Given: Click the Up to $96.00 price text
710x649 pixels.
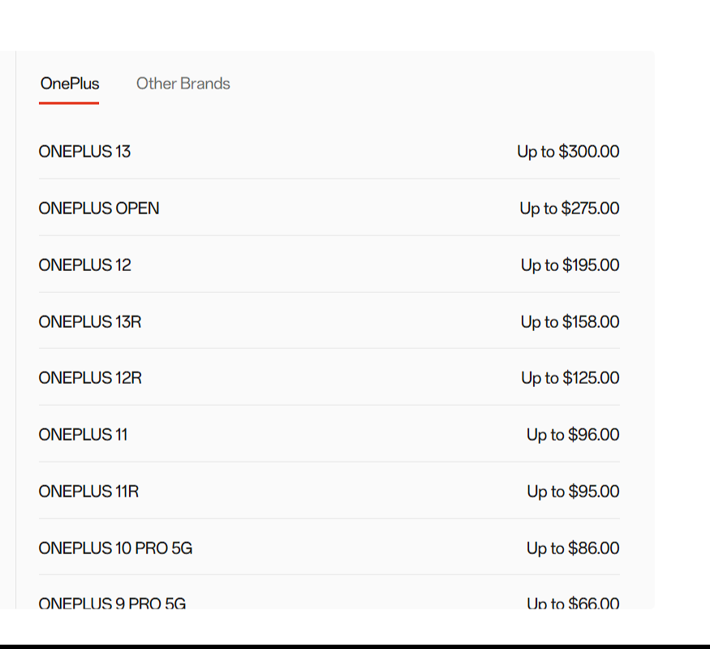Looking at the screenshot, I should click(574, 435).
